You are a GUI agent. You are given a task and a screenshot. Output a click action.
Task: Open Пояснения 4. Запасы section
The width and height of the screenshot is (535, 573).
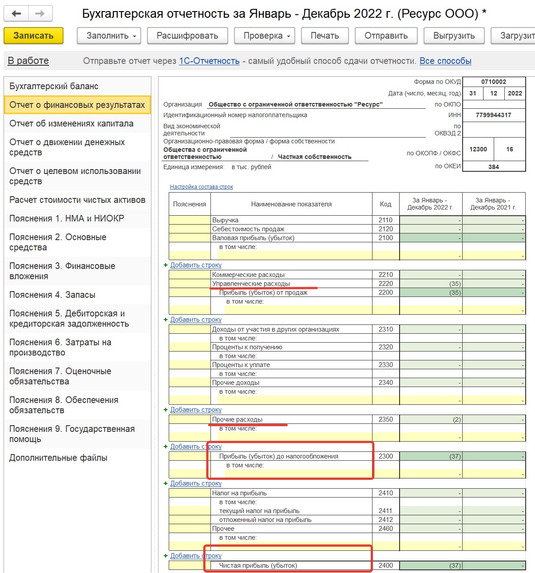click(78, 295)
